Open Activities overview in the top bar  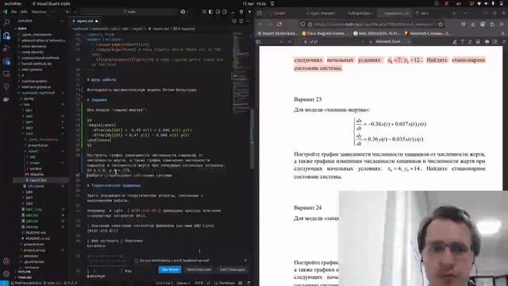[13, 3]
